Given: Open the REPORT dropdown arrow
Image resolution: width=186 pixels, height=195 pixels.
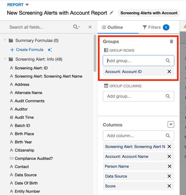Looking at the screenshot, I should [x=27, y=5].
